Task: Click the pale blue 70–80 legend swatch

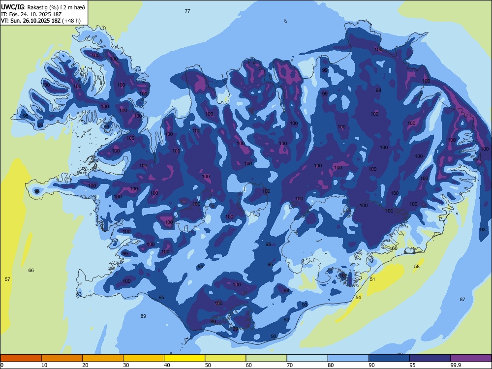Action: pos(307,358)
